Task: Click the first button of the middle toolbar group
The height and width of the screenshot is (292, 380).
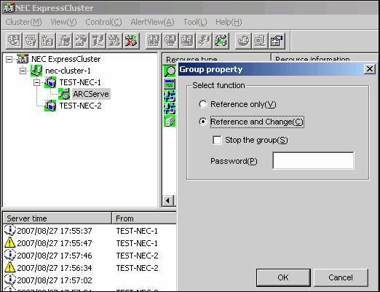Action: click(x=154, y=41)
